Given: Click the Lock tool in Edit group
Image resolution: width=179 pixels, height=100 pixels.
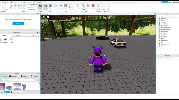Looking at the screenshot, I should pos(71,7).
